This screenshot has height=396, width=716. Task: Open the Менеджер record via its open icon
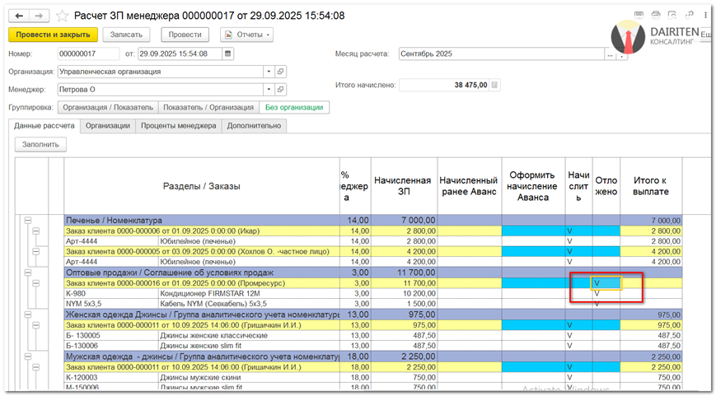point(280,90)
